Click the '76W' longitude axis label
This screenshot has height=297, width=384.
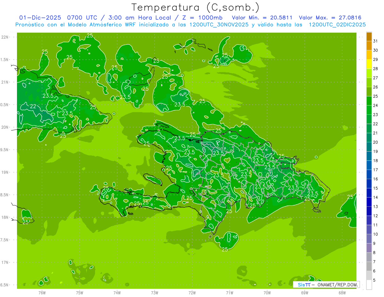coord(42,293)
